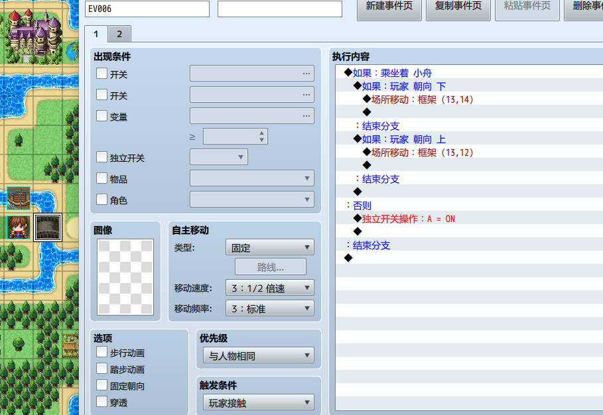Open the 角色 dropdown
The image size is (603, 415).
(x=252, y=199)
